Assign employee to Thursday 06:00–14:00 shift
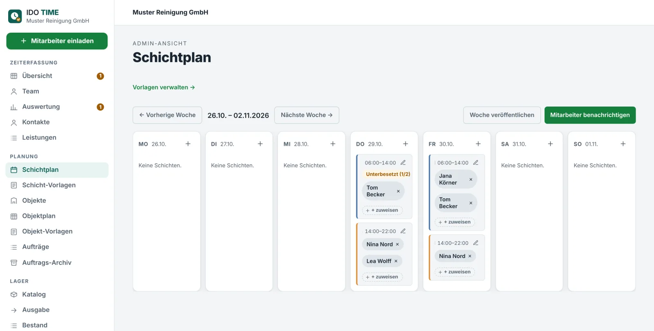 point(382,210)
